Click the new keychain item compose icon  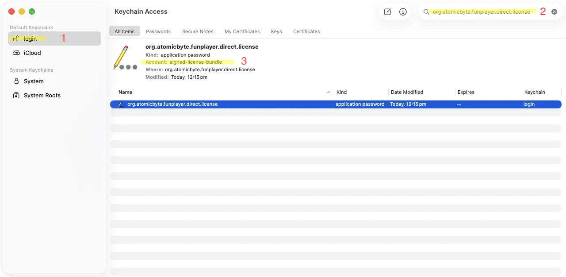pos(387,12)
